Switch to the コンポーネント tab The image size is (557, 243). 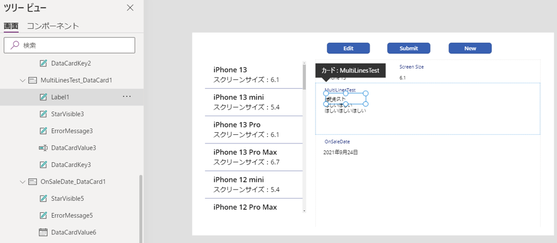click(53, 26)
